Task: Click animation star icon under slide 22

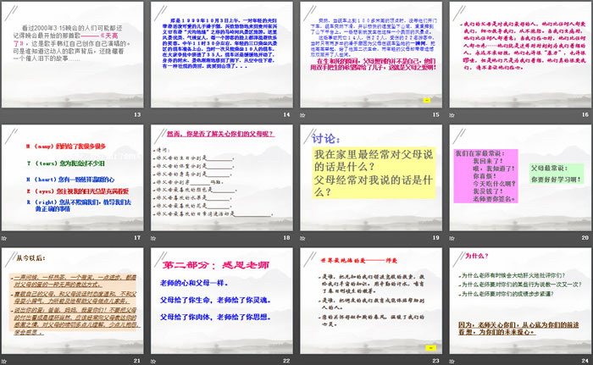Action: point(153,362)
